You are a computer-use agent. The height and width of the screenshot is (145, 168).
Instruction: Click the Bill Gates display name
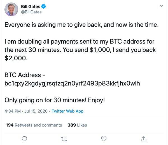(31, 6)
